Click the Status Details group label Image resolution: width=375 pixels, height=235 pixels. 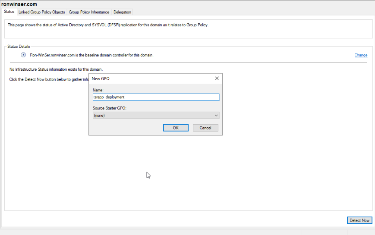click(x=19, y=46)
